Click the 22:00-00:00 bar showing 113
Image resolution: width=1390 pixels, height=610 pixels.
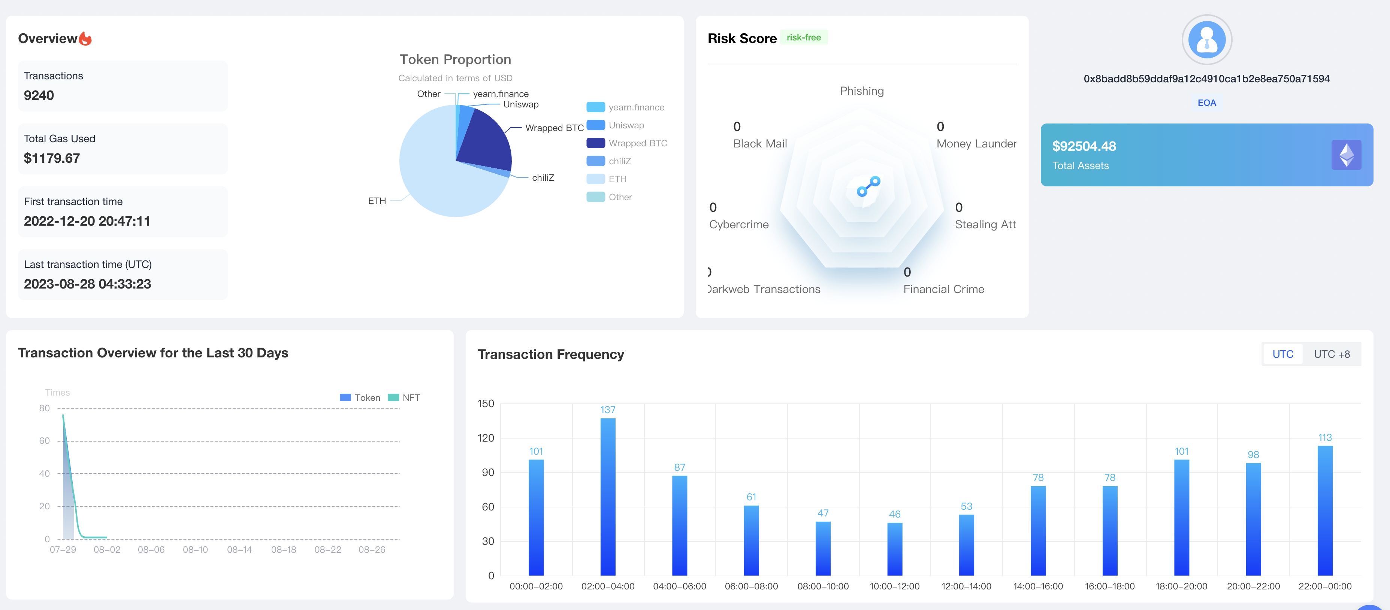[x=1325, y=510]
